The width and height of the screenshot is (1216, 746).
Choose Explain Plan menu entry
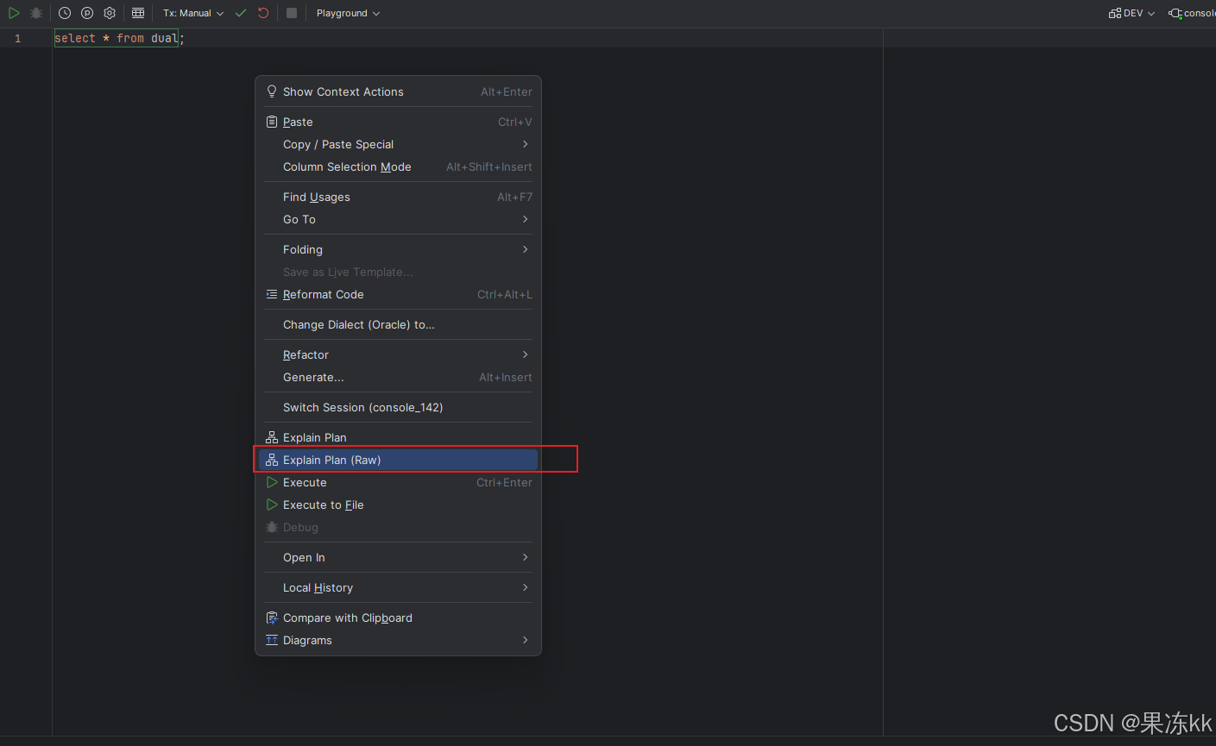398,437
